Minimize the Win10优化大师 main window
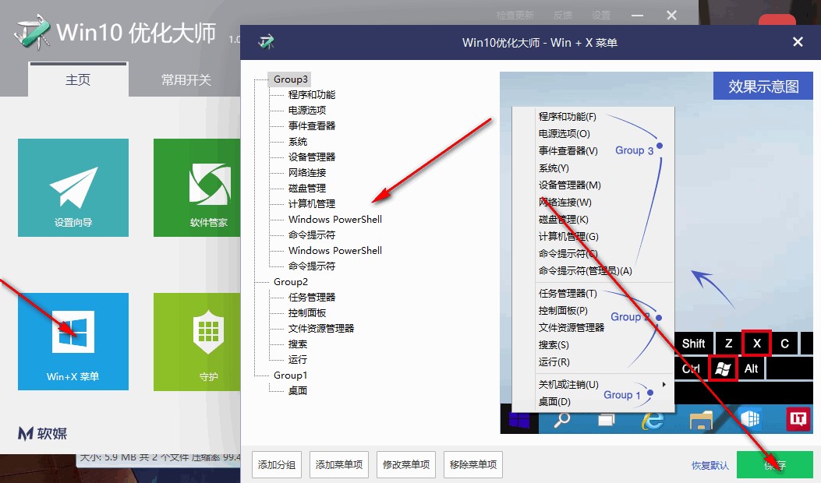 [637, 16]
